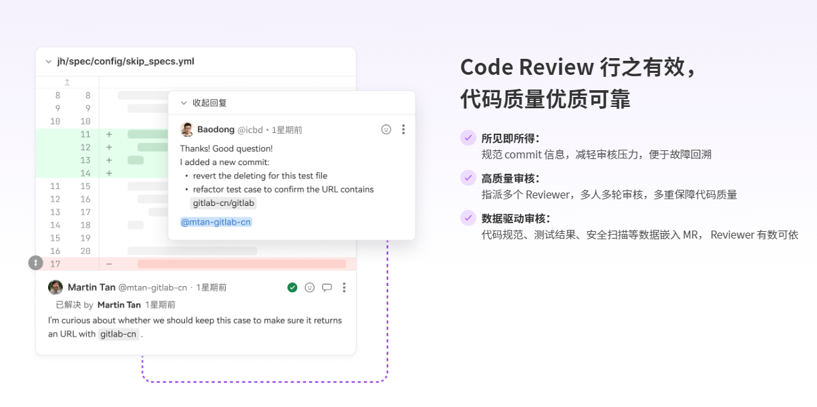Click Martin Tan name in resolved-by line
The height and width of the screenshot is (407, 817).
click(119, 305)
